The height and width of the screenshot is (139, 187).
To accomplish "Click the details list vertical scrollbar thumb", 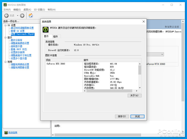I will click(x=140, y=70).
